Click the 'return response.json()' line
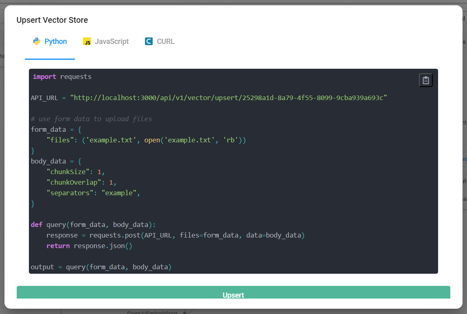Screen dimensions: 467x314 (x=89, y=246)
